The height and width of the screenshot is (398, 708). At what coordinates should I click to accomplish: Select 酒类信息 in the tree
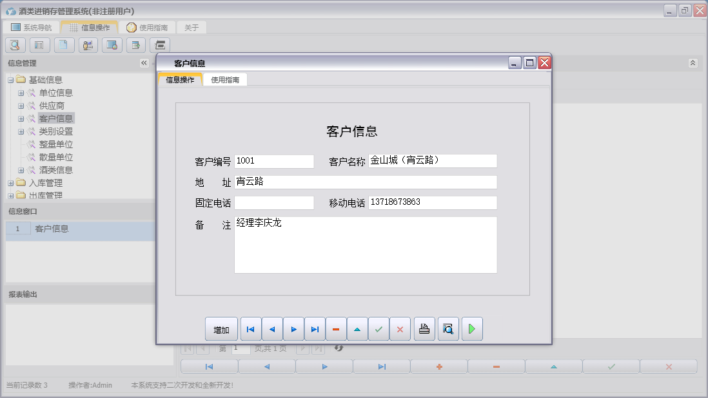[x=55, y=170]
